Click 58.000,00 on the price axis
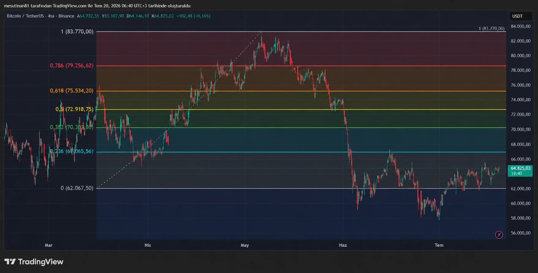Image resolution: width=538 pixels, height=273 pixels. (x=521, y=218)
